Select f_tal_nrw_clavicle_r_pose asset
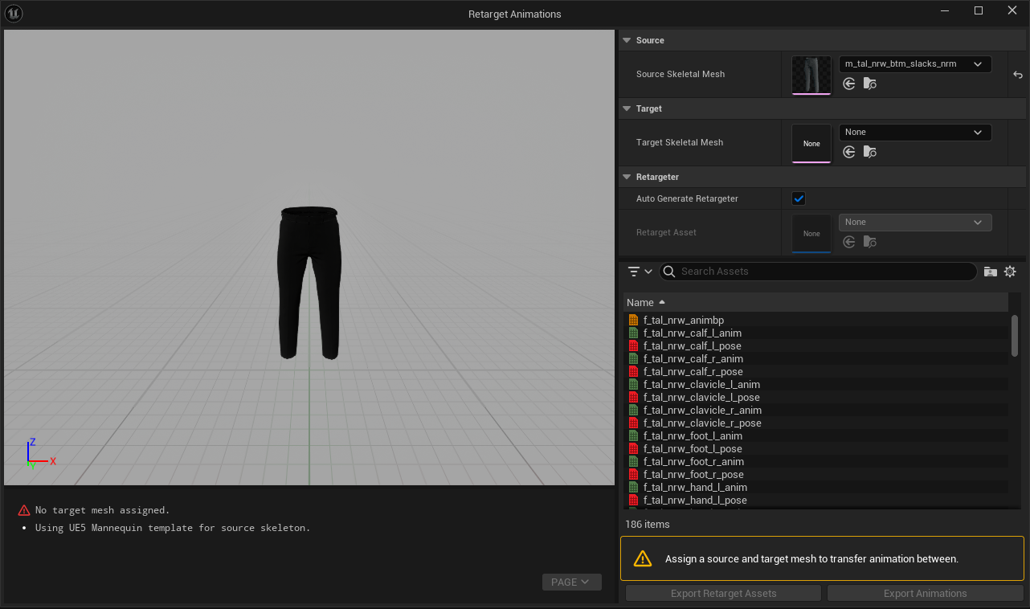 [x=815, y=423]
